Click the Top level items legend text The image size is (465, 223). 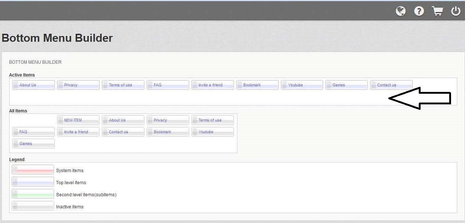click(71, 183)
